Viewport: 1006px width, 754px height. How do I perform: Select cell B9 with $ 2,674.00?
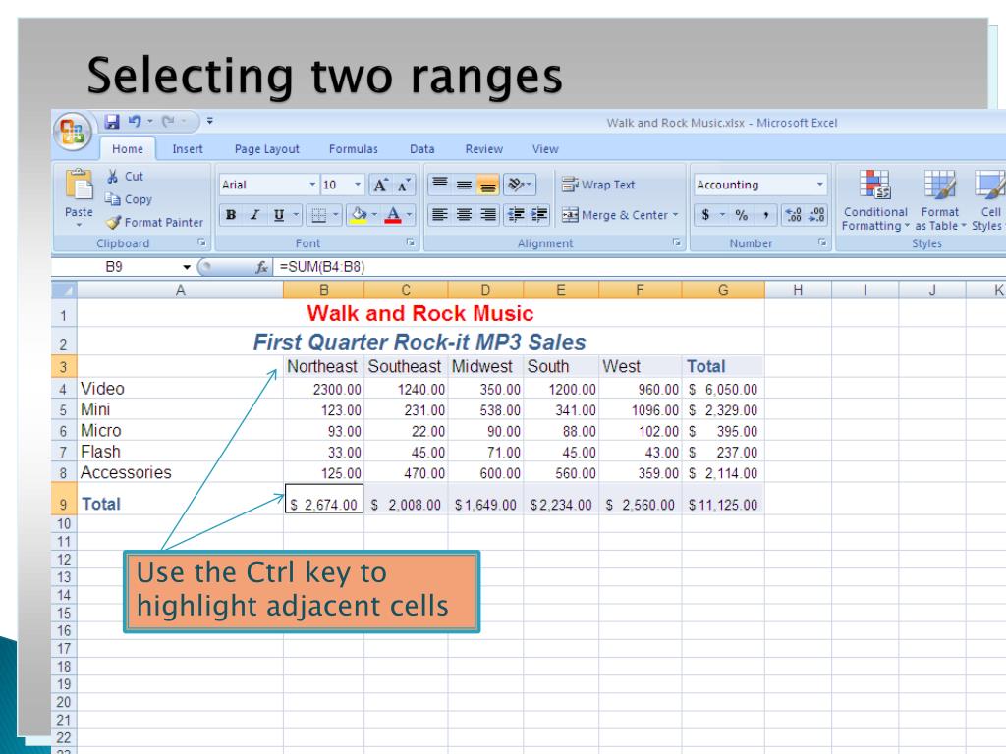pos(324,499)
